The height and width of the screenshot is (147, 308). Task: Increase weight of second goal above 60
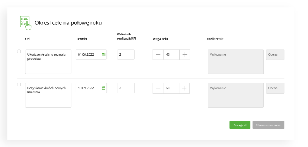(x=184, y=88)
